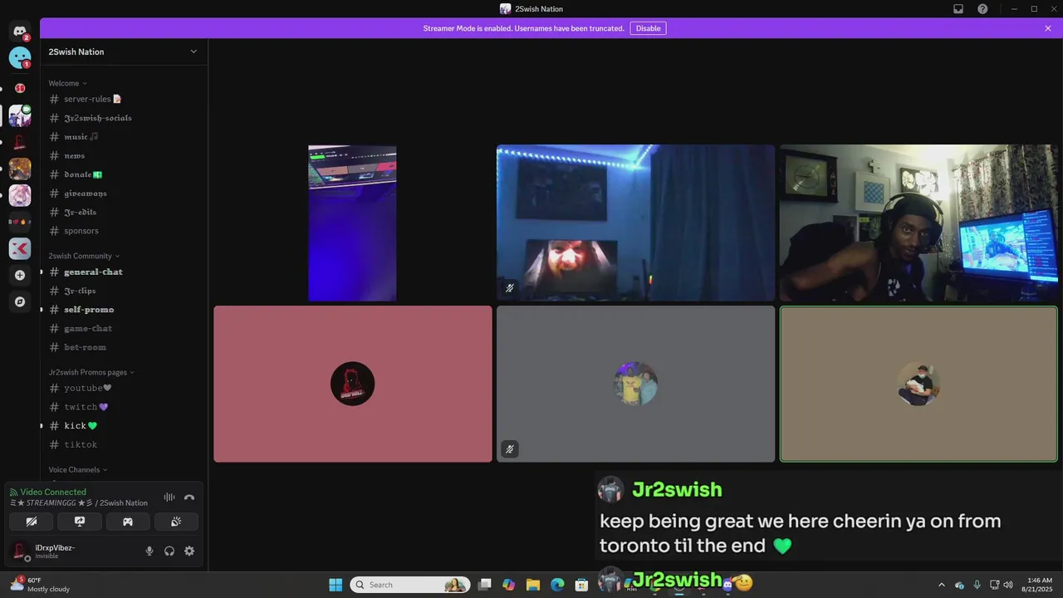
Task: Click the Add a Server plus icon
Action: pyautogui.click(x=20, y=275)
